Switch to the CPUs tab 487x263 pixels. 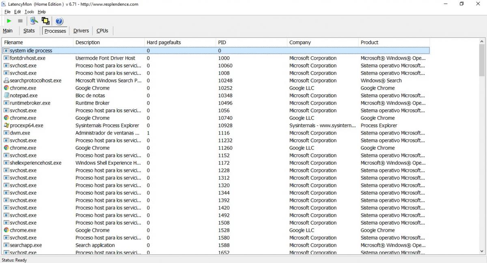coord(102,31)
